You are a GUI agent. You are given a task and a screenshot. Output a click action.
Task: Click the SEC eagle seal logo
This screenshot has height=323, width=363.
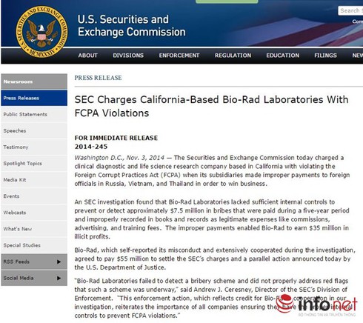click(x=41, y=32)
